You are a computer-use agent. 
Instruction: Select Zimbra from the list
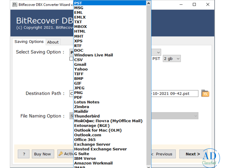(110, 107)
